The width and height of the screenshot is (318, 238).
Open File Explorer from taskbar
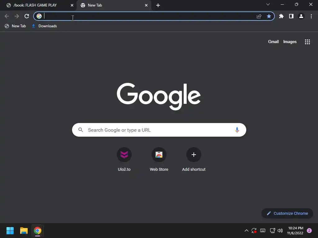tap(24, 231)
